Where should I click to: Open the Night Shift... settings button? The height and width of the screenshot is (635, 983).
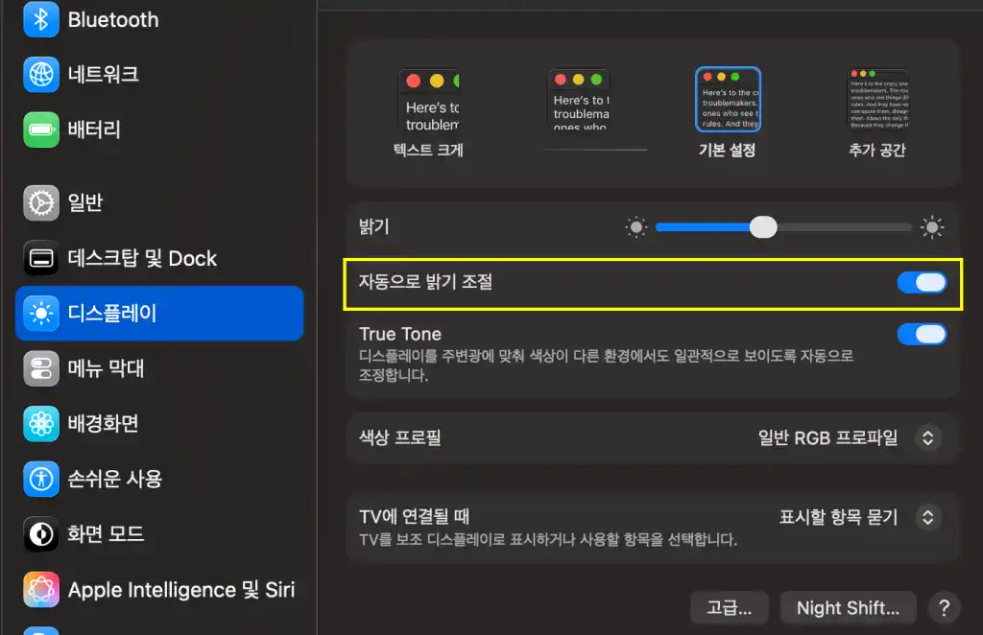(848, 607)
